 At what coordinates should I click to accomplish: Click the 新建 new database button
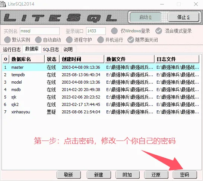coord(99,175)
